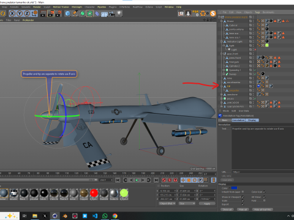Image resolution: width=294 pixels, height=220 pixels.
Task: Click the downward arrow toolbar icon
Action: point(188,13)
